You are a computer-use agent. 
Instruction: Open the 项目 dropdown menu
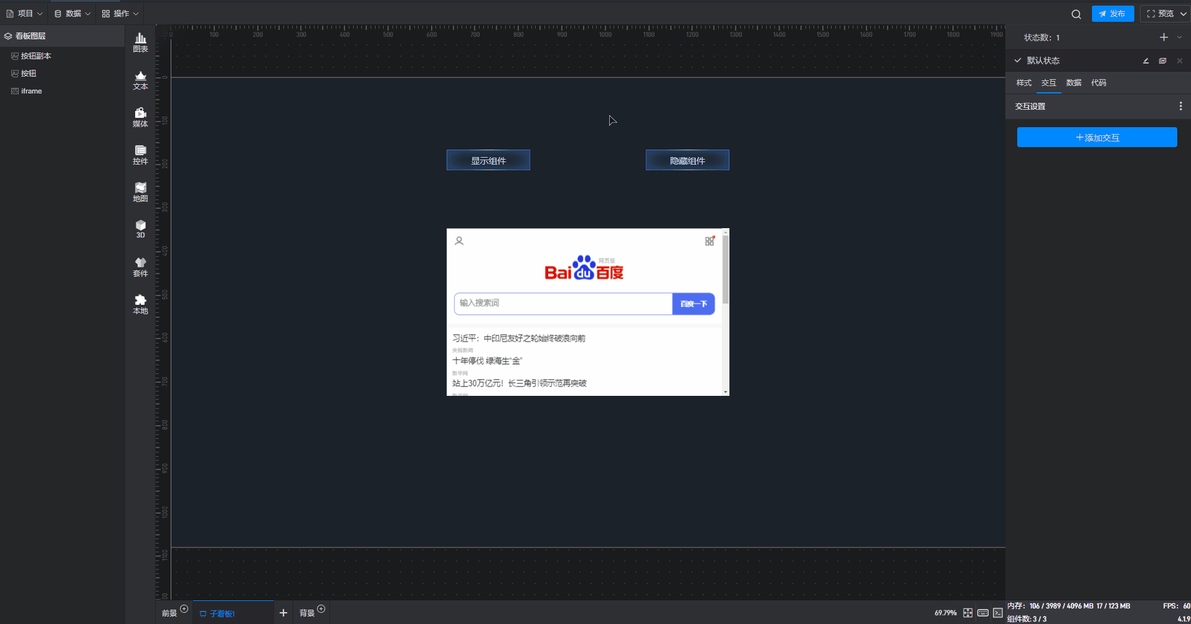(25, 14)
